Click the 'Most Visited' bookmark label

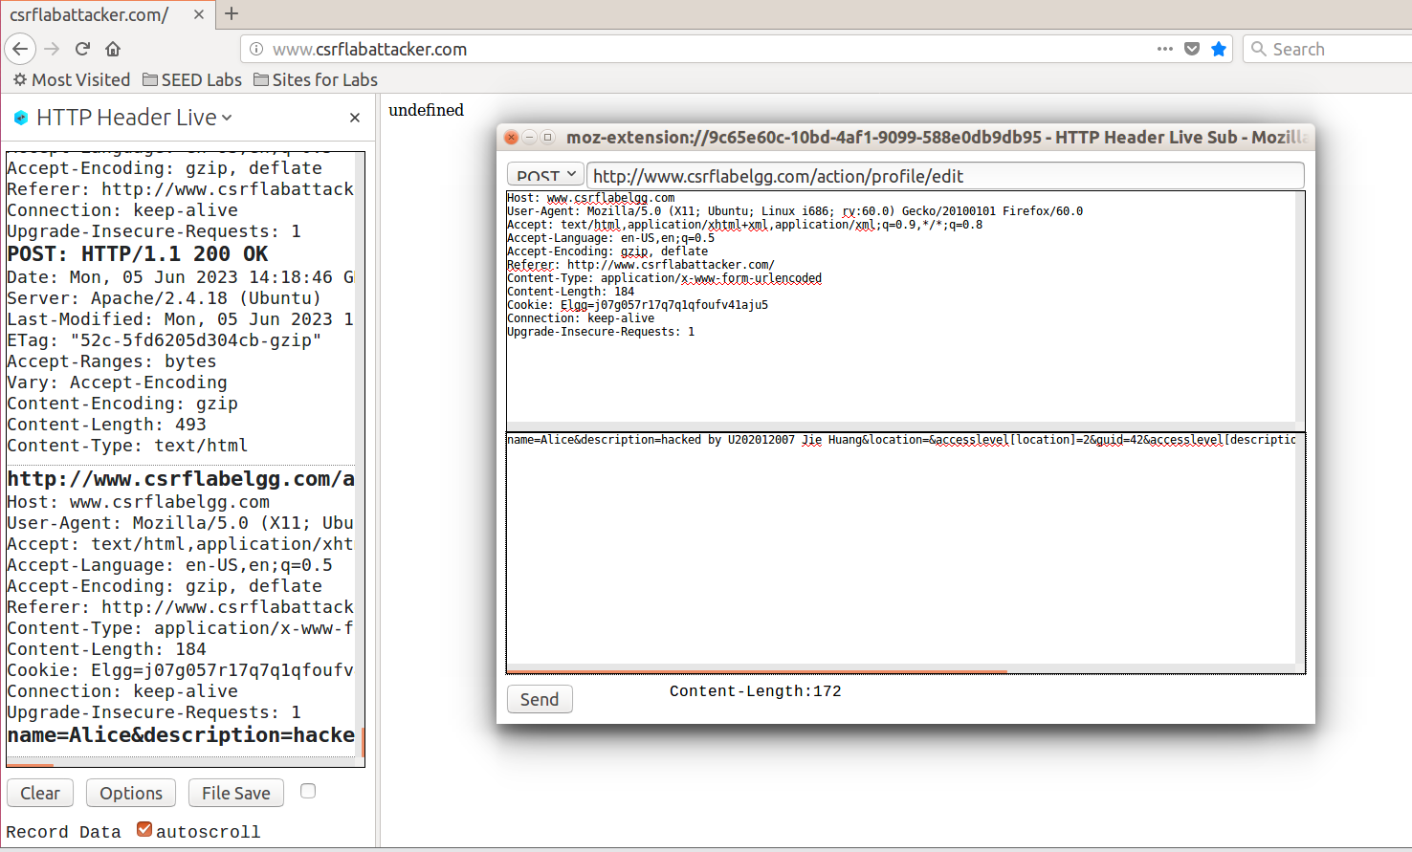tap(80, 79)
